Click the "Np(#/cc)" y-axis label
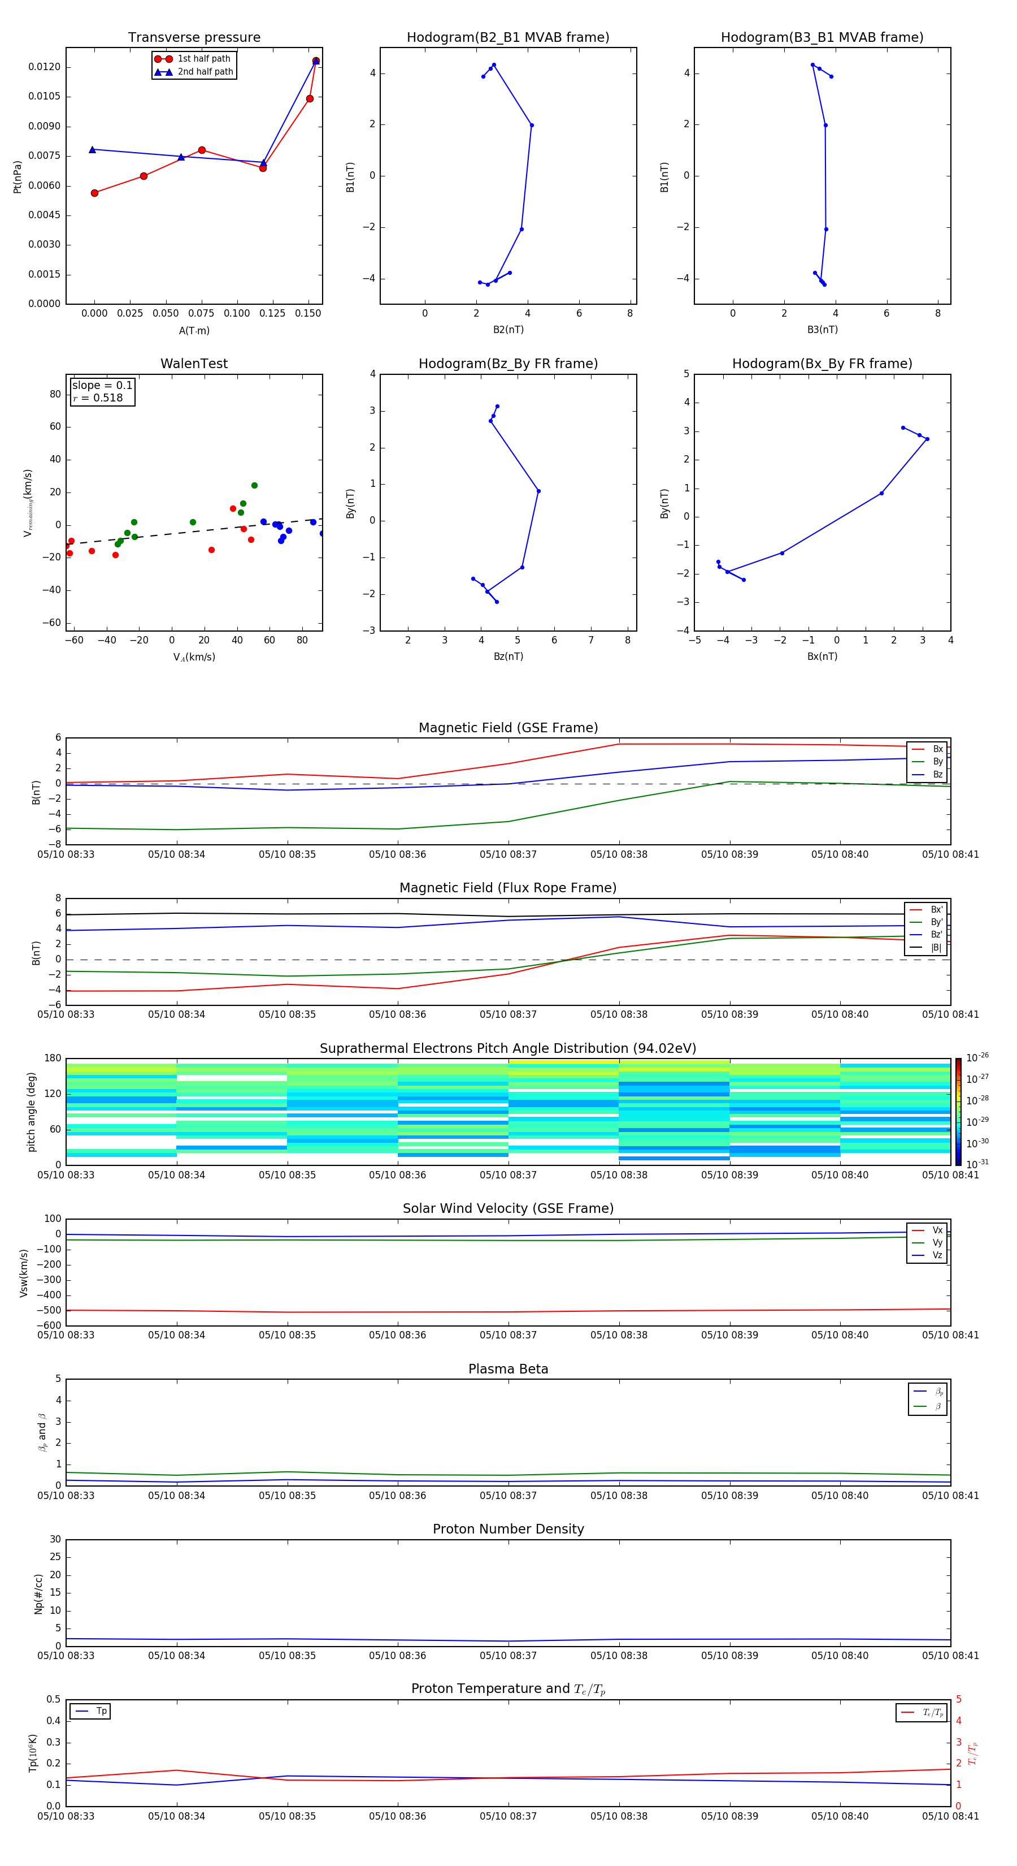 pos(38,1593)
